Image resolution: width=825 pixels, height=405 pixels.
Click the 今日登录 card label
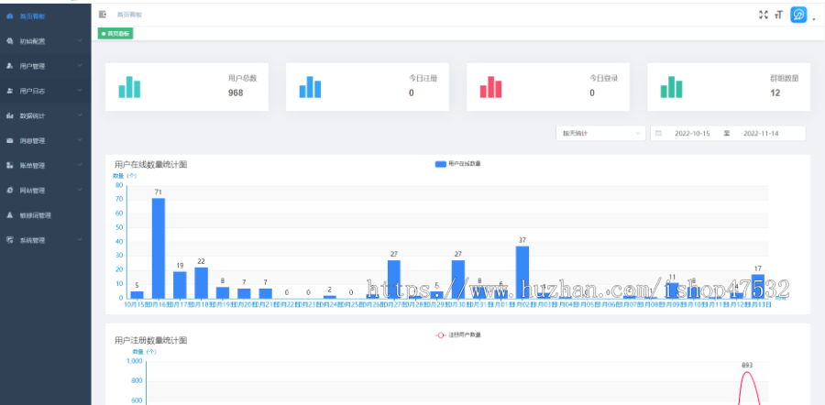tap(603, 79)
